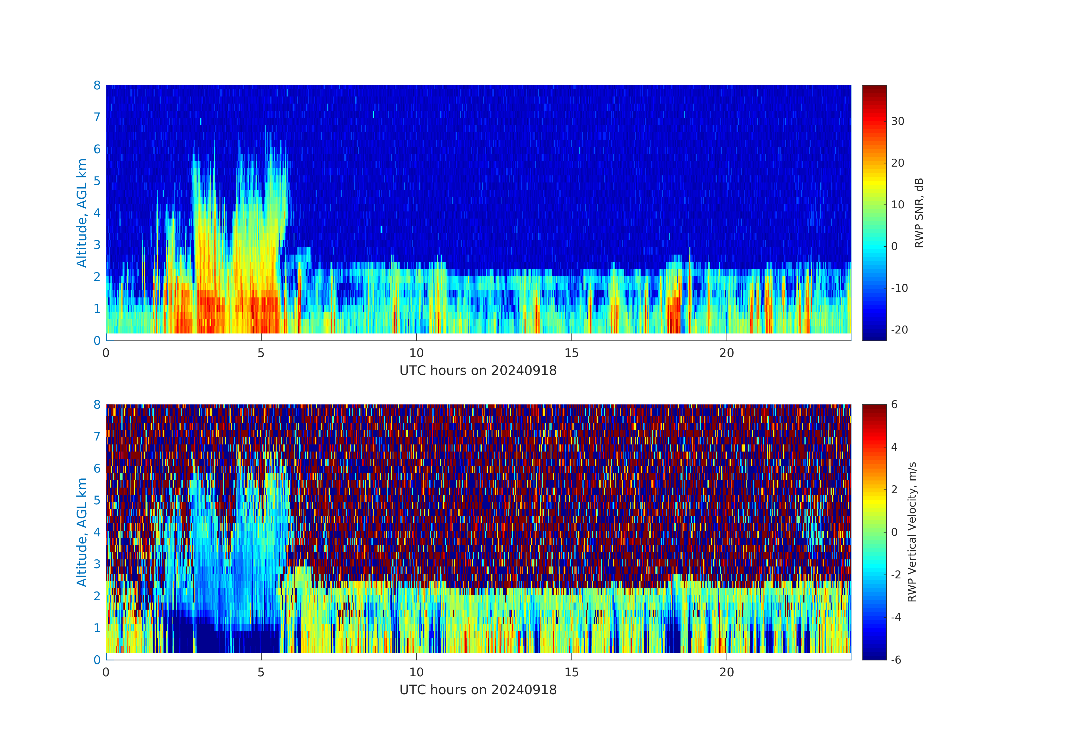Click x-axis tick 15 in bottom plot
This screenshot has width=1085, height=745.
[572, 673]
